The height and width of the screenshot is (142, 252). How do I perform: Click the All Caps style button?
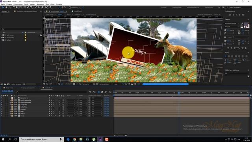pos(235,48)
